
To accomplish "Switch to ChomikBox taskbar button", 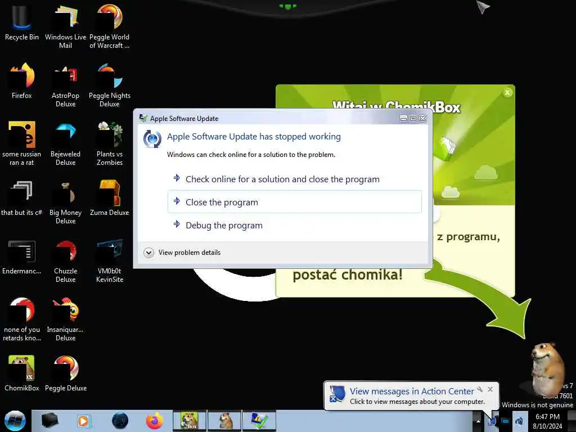I will 190,421.
